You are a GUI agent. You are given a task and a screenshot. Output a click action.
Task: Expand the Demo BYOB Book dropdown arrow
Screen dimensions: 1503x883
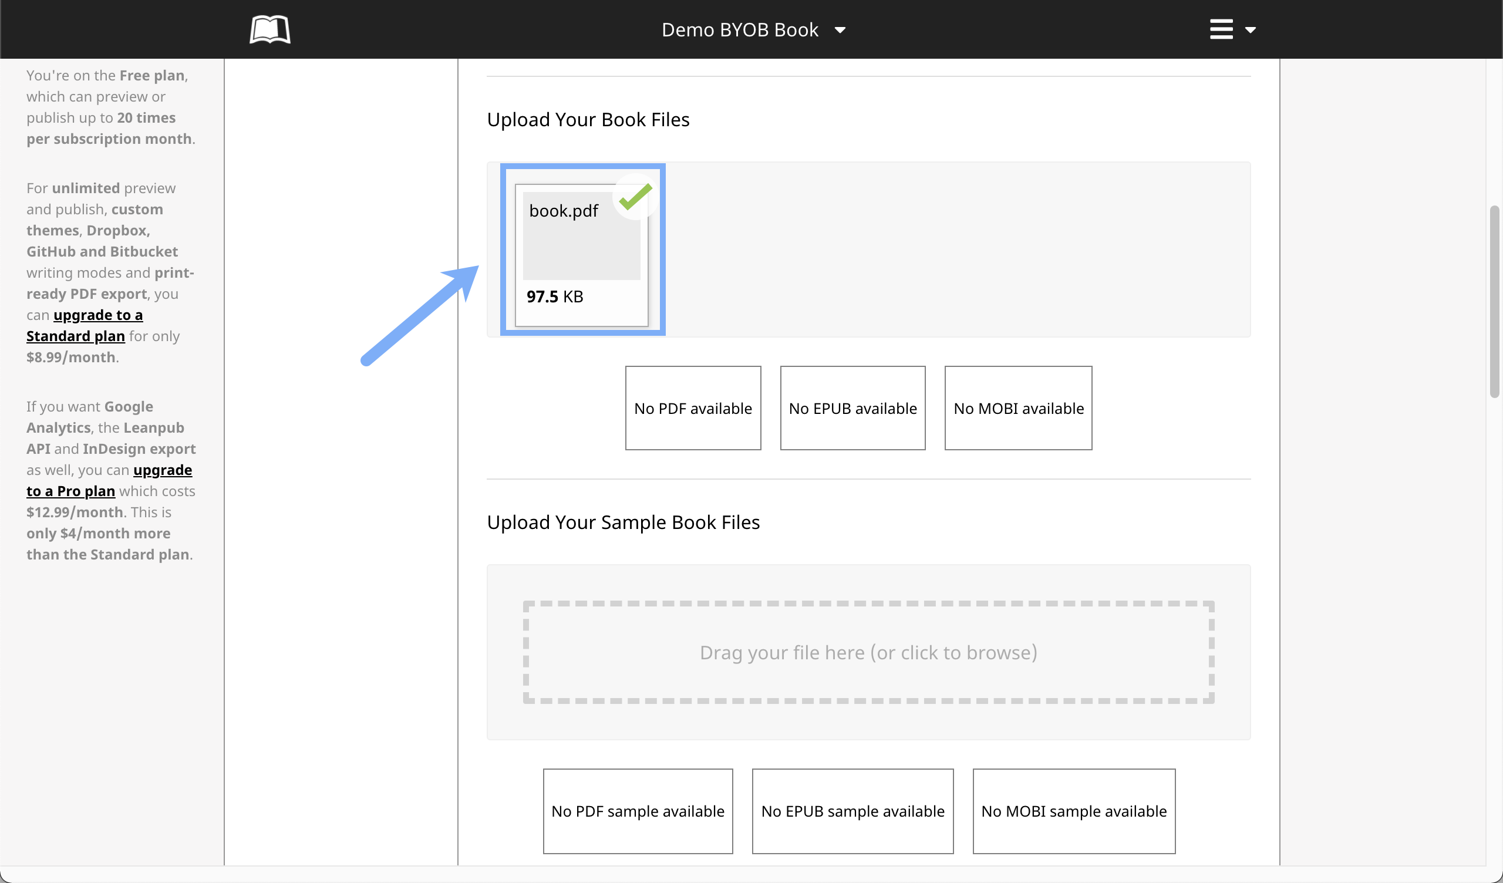pos(840,30)
